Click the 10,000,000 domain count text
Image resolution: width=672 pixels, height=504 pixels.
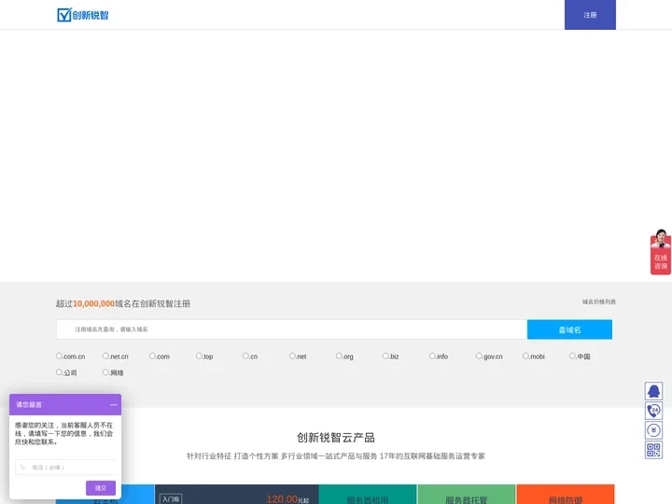click(94, 303)
